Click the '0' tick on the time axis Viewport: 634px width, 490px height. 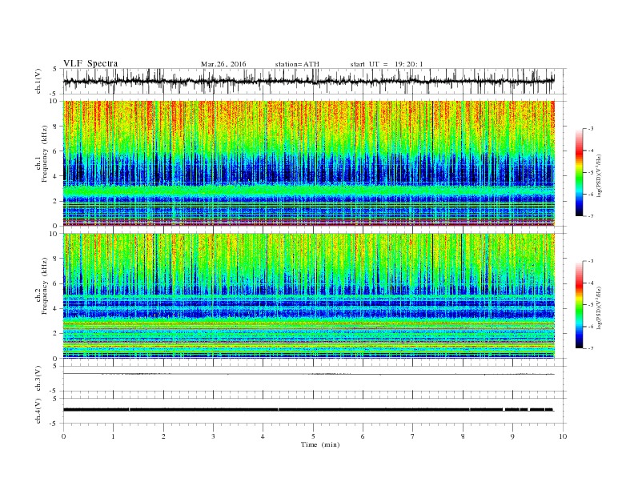click(63, 436)
